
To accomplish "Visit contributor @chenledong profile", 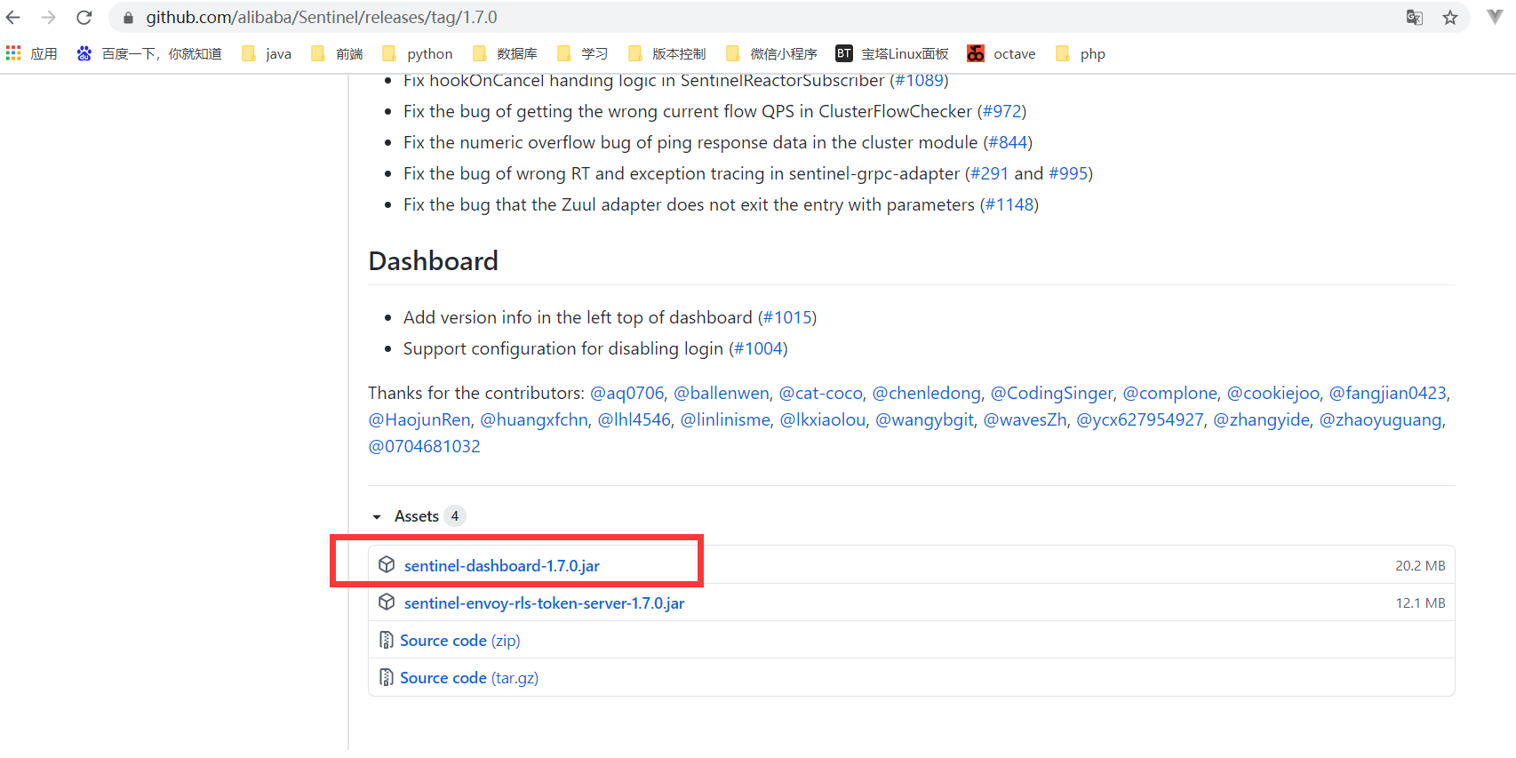I will 927,393.
